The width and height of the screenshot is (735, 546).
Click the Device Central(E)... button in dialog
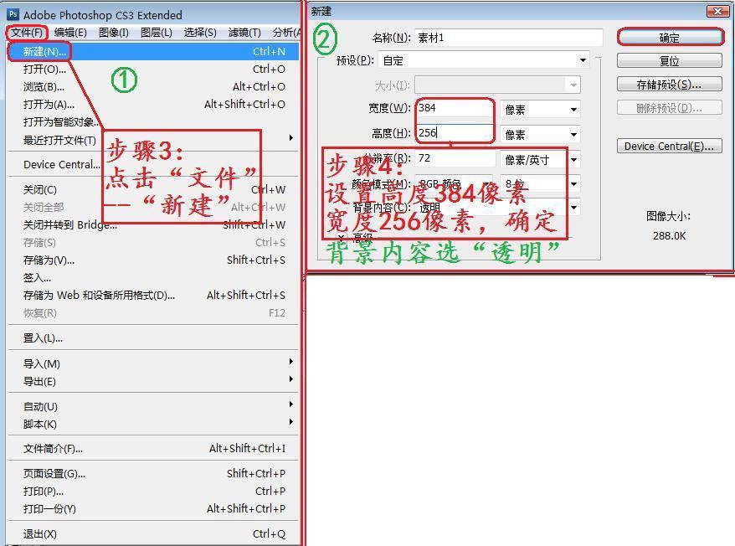click(x=670, y=147)
